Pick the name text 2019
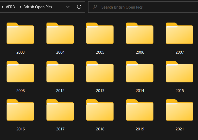Screen dimensions: 198x140 (x=140, y=129)
